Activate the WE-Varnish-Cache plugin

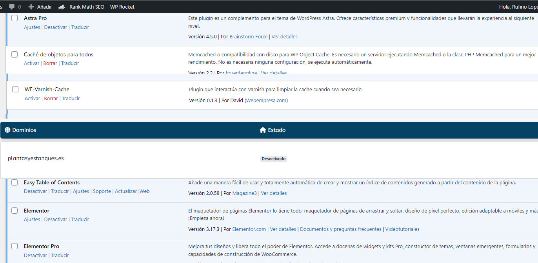pyautogui.click(x=32, y=99)
